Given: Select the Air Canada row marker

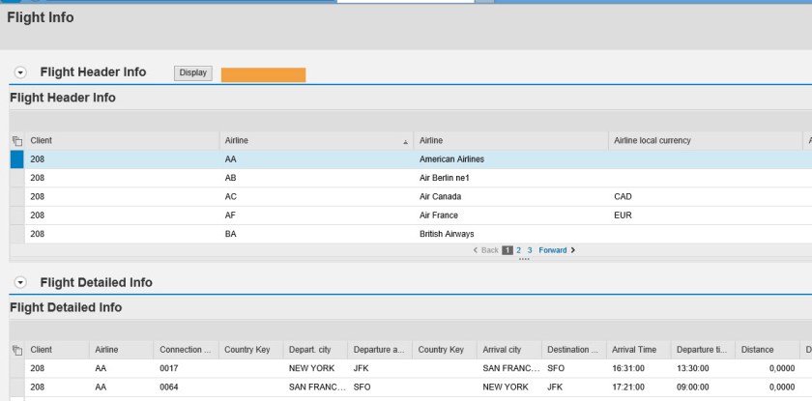Looking at the screenshot, I should (x=15, y=196).
